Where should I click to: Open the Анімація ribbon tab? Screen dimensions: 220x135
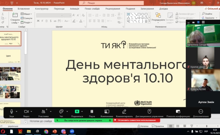click(x=75, y=9)
